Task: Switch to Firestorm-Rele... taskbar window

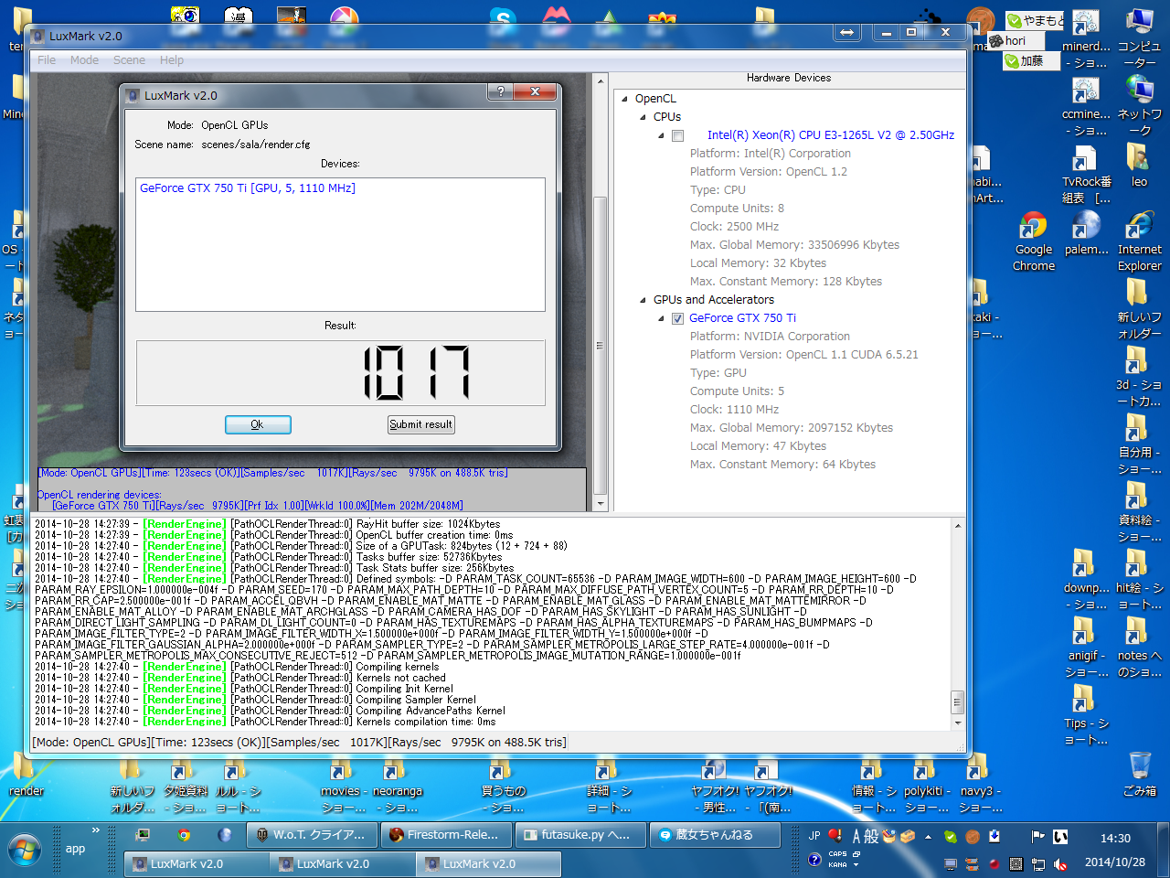Action: coord(444,834)
